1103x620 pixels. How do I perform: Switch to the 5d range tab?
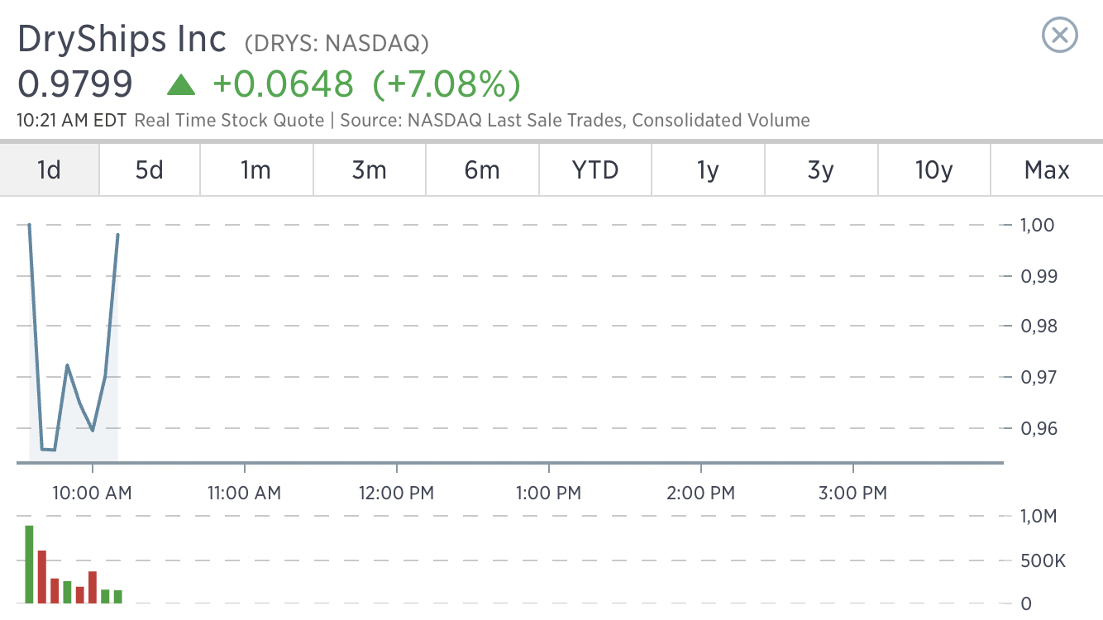pyautogui.click(x=150, y=169)
